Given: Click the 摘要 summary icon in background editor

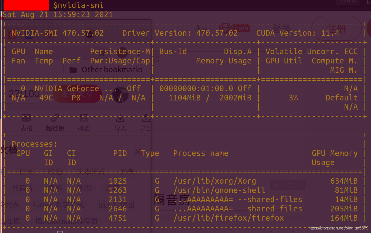Looking at the screenshot, I should [84, 118].
